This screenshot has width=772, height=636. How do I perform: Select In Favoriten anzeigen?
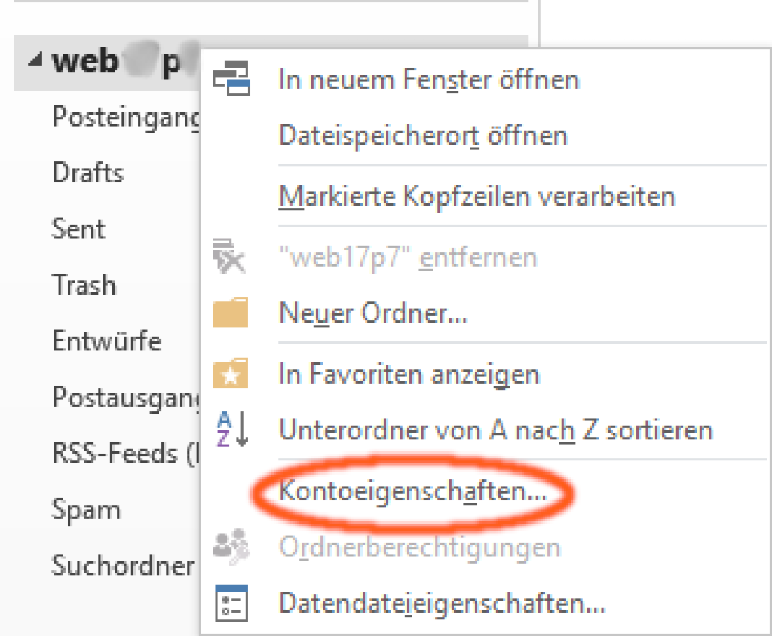409,374
